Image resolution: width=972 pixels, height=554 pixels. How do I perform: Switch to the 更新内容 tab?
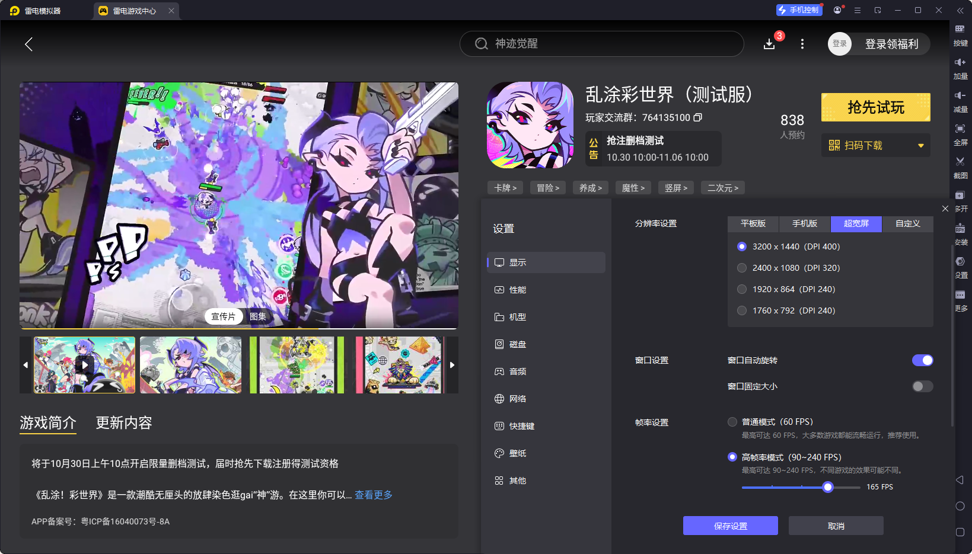[x=123, y=423]
